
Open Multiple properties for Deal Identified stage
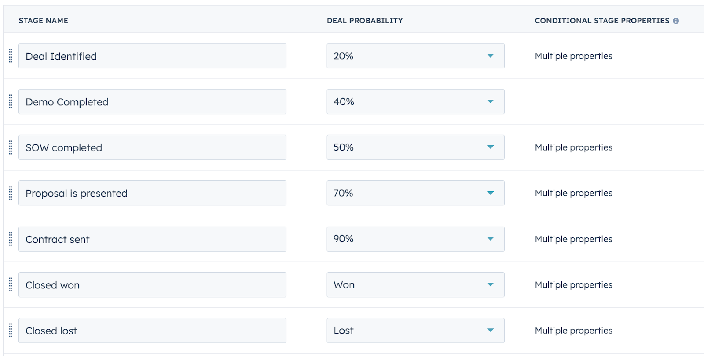point(573,56)
